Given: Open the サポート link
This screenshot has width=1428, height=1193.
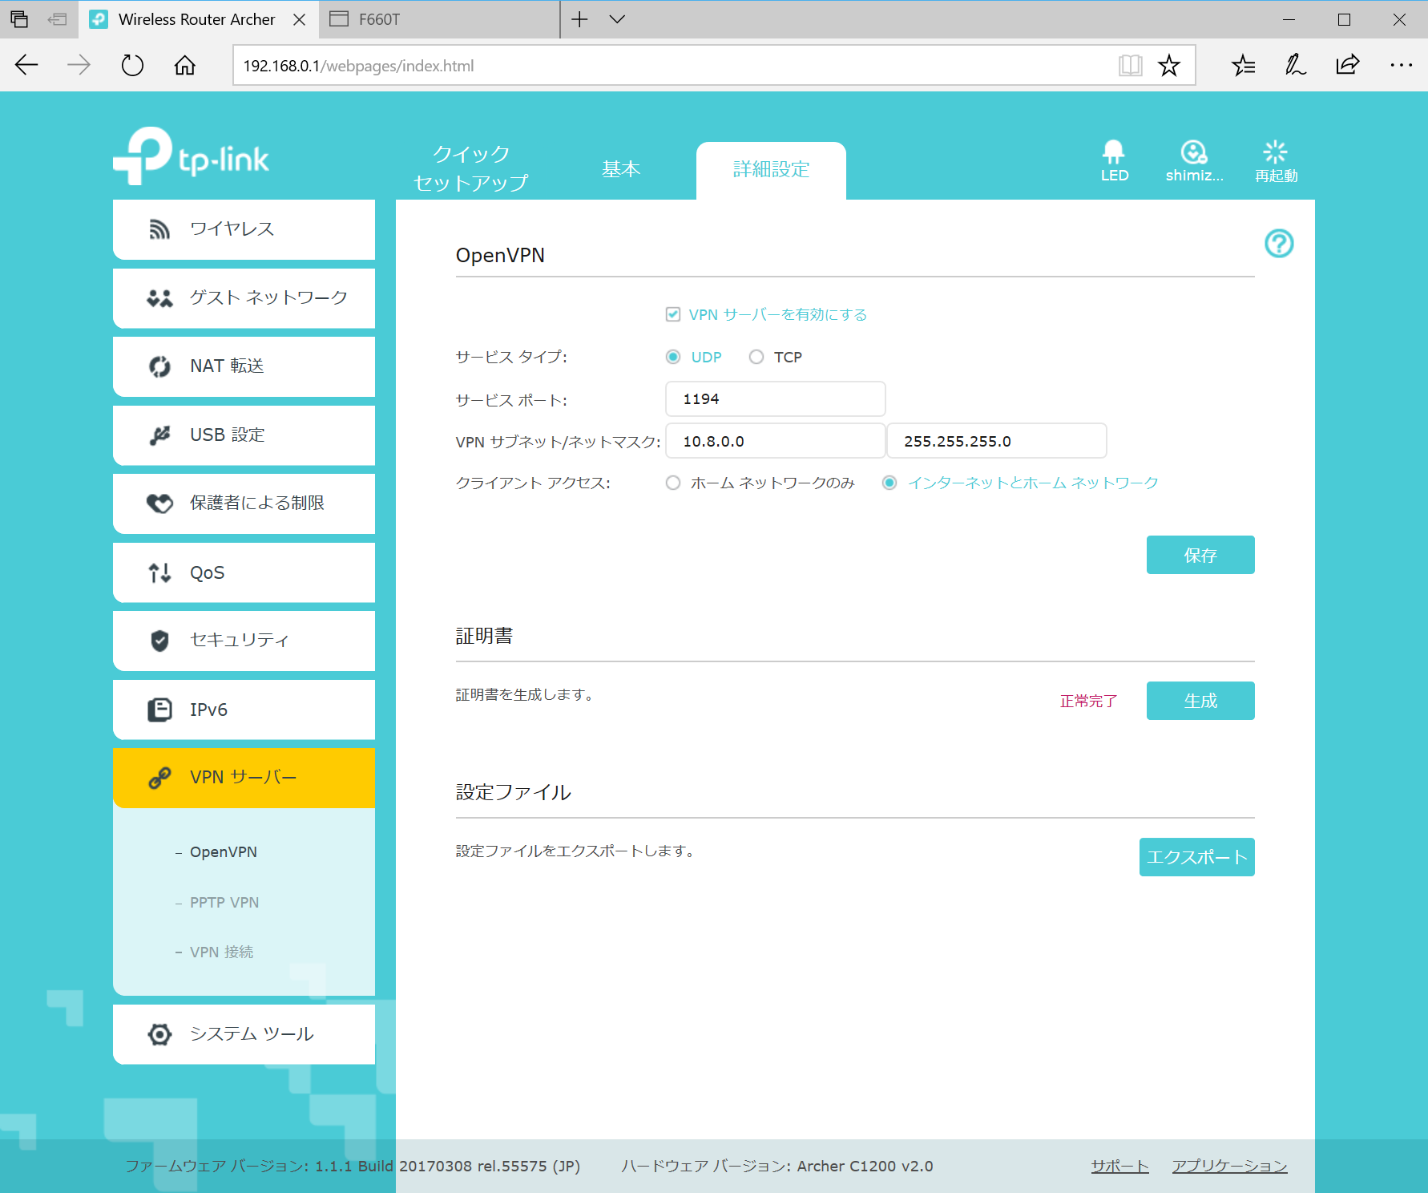Looking at the screenshot, I should [x=1119, y=1167].
